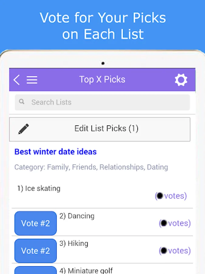Open the hamburger menu

[x=32, y=80]
